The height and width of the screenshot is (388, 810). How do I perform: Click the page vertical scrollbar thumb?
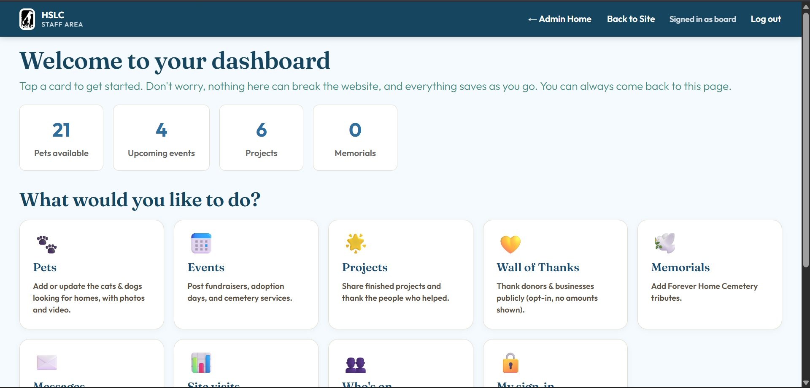(x=806, y=139)
